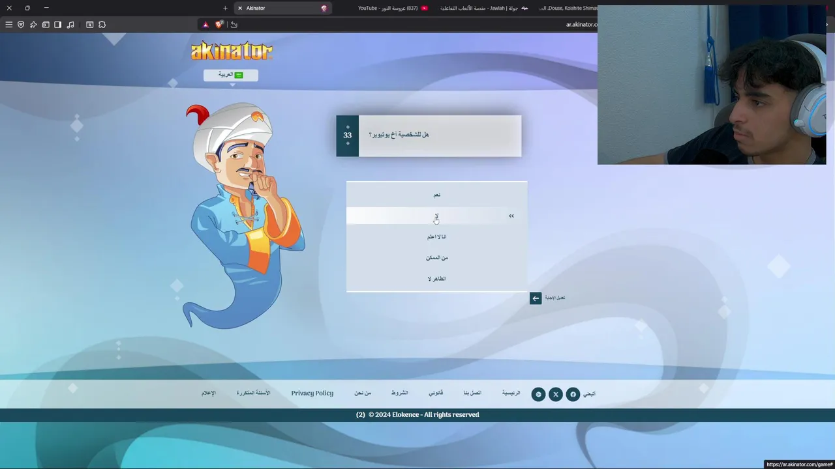Open the العربية language selector
The image size is (835, 469).
(x=231, y=75)
